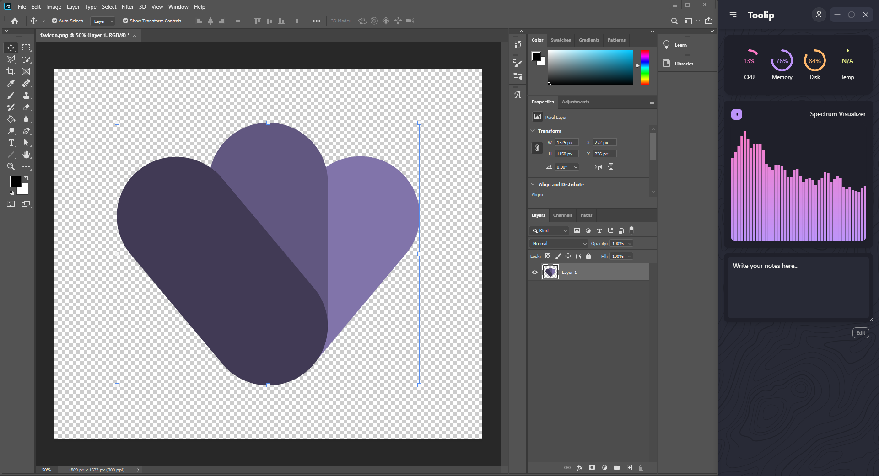Select the Pen tool
Image resolution: width=879 pixels, height=476 pixels.
coord(27,131)
